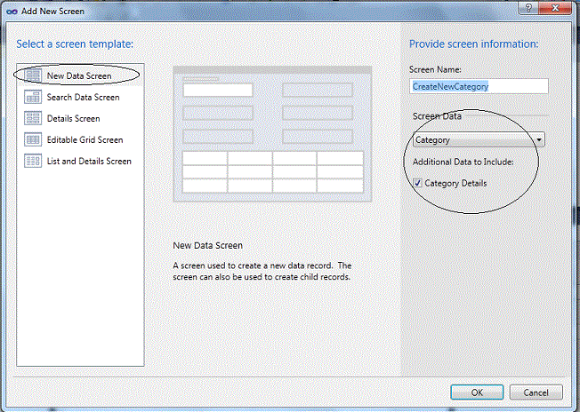Pick the Details Screen template

[80, 118]
